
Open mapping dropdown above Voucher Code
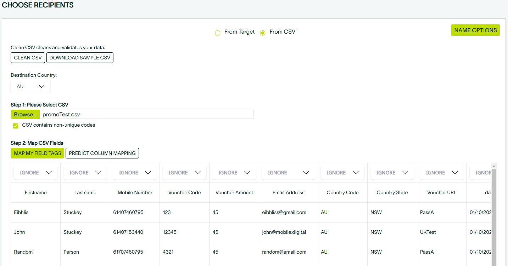click(x=184, y=173)
